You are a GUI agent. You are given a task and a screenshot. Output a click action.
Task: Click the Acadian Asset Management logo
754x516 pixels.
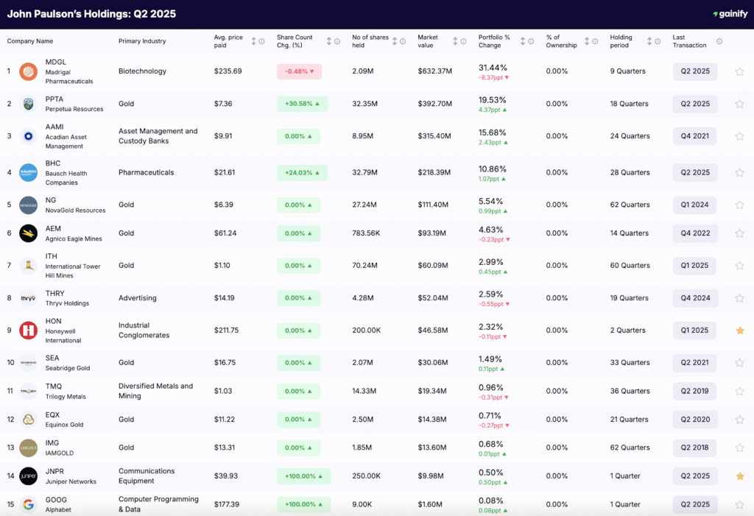29,136
